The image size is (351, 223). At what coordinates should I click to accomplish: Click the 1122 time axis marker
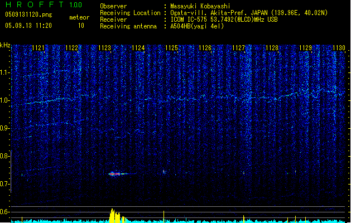click(71, 48)
